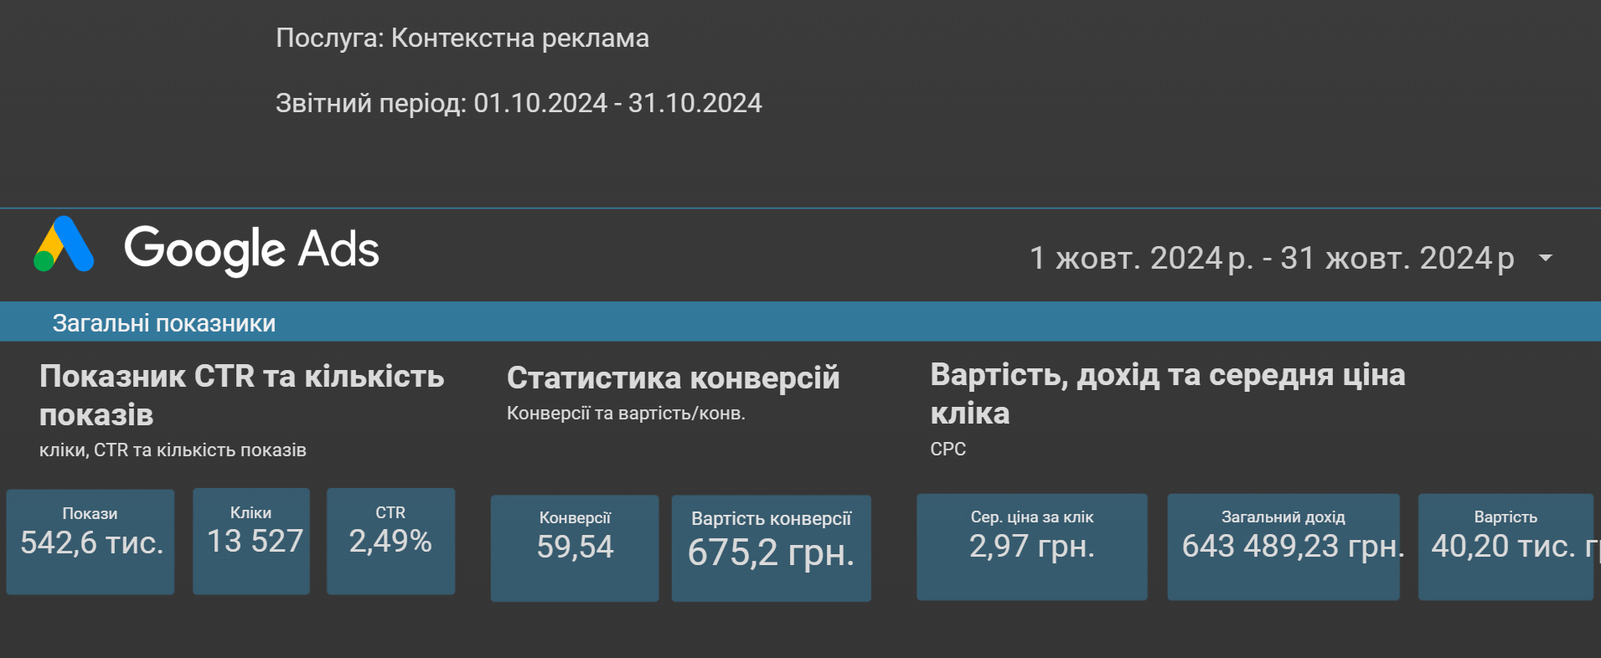The width and height of the screenshot is (1601, 658).
Task: Select the Google Ads wordmark text
Action: (251, 249)
